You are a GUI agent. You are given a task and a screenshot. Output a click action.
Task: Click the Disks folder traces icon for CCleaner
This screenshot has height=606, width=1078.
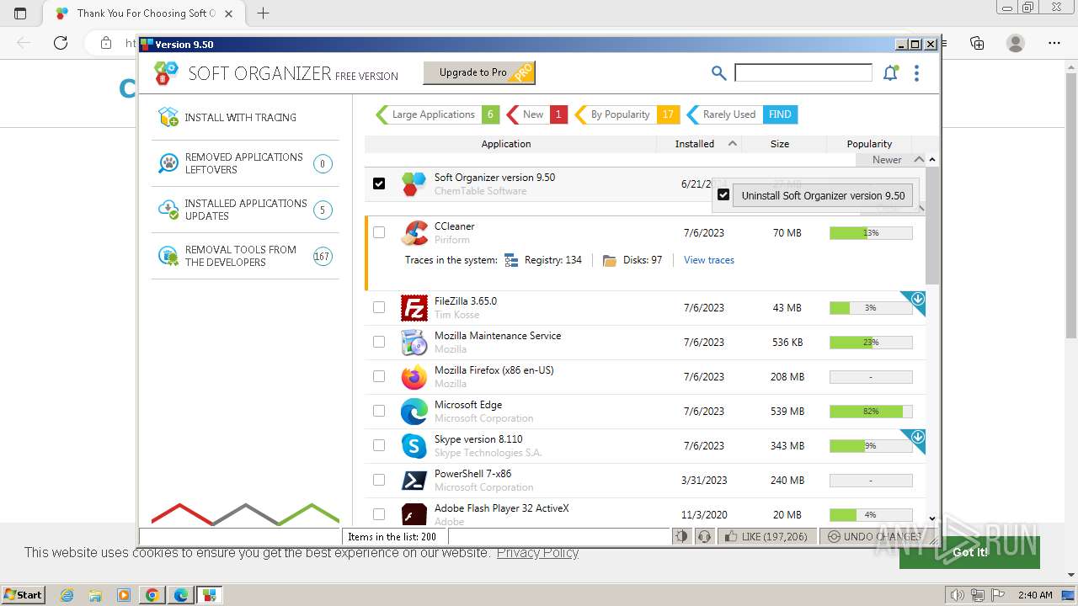click(x=610, y=260)
